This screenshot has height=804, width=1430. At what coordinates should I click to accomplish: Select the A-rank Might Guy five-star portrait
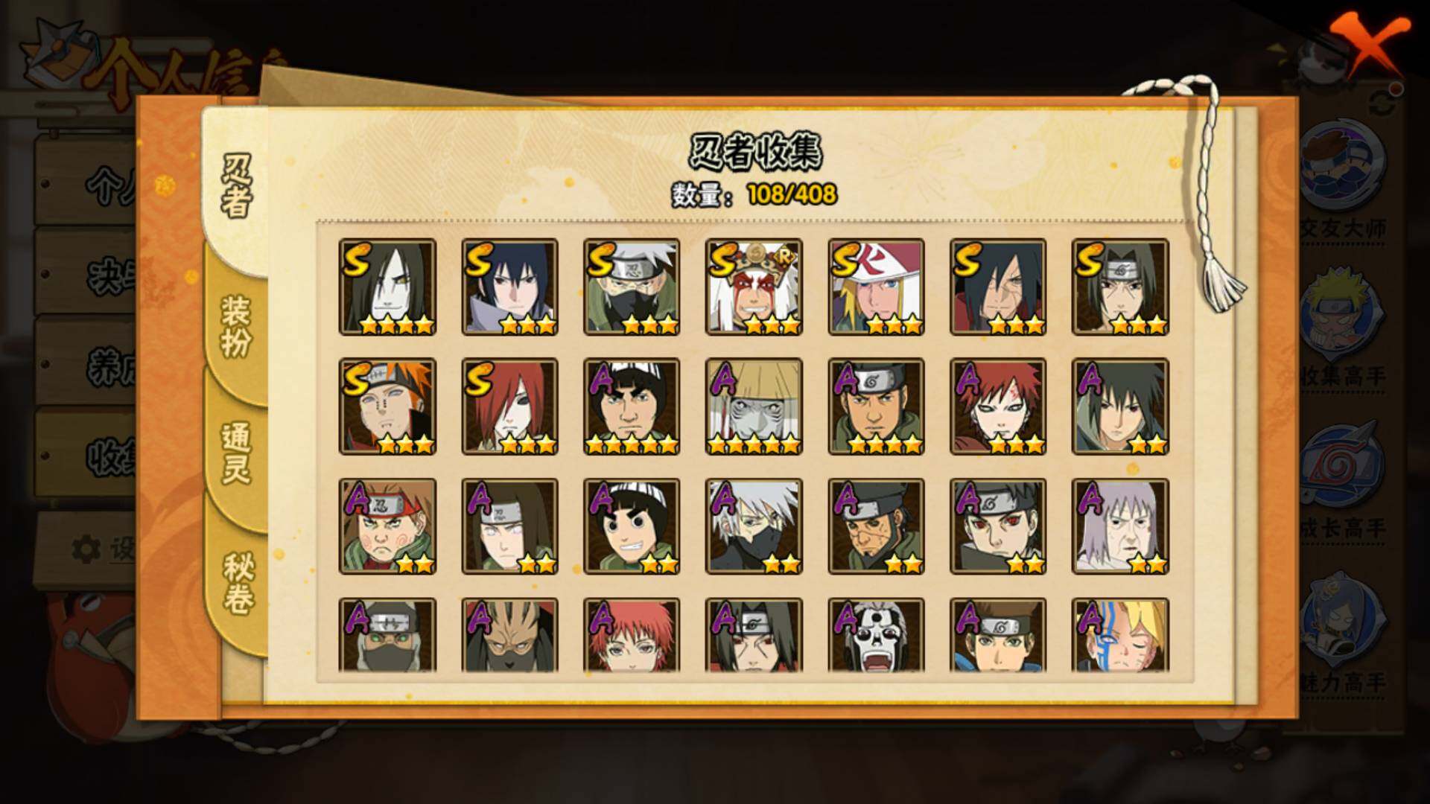(632, 406)
